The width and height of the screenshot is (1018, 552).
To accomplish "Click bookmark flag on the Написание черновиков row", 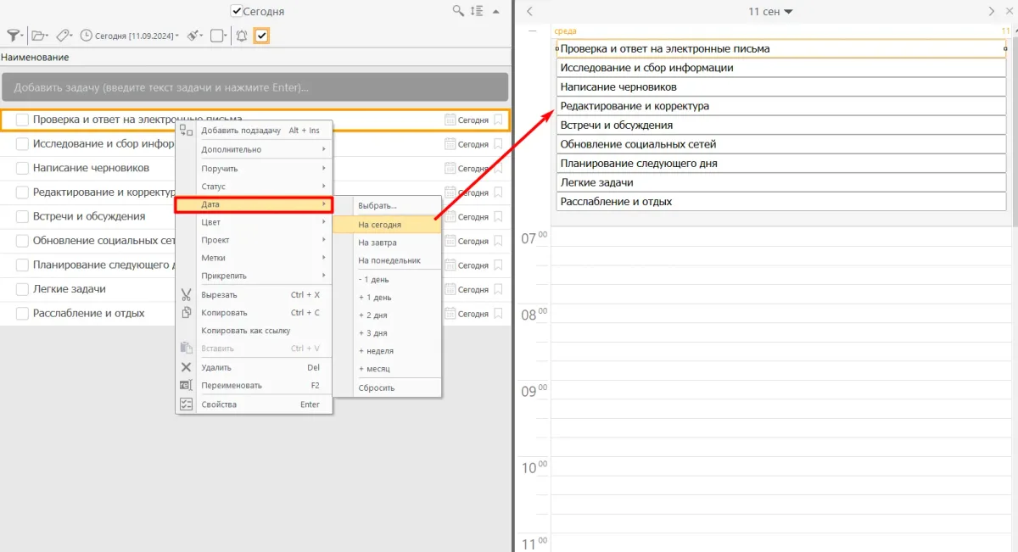I will [498, 168].
